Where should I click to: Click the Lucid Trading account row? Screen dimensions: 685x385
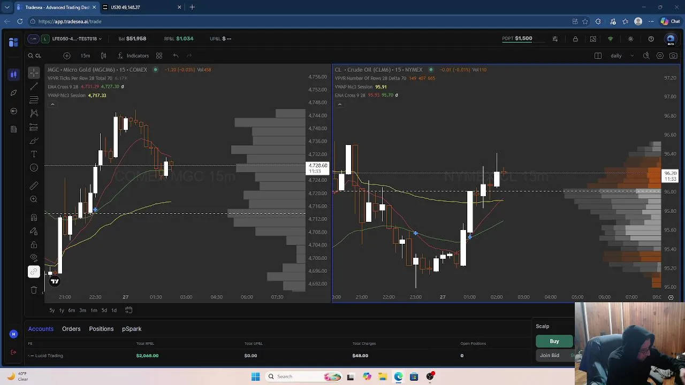(278, 356)
